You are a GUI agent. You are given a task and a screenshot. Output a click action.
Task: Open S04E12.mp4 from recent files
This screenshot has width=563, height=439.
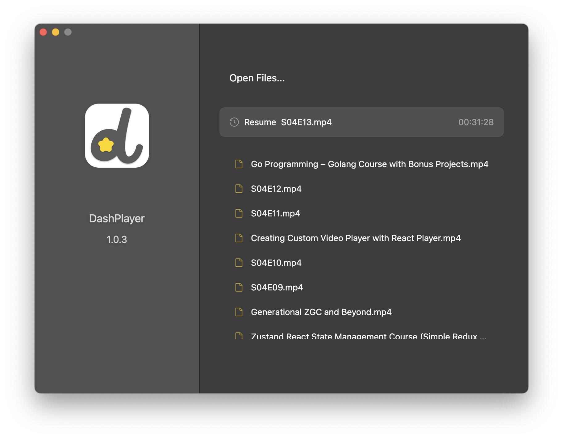point(276,189)
